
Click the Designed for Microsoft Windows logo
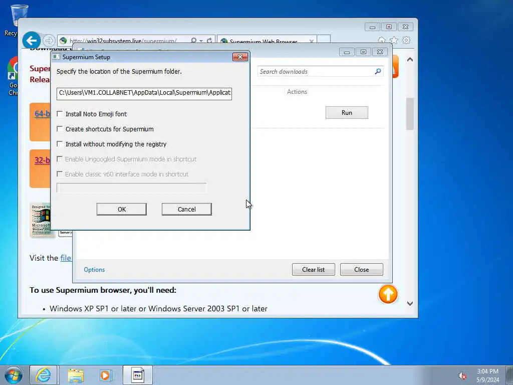click(x=41, y=220)
